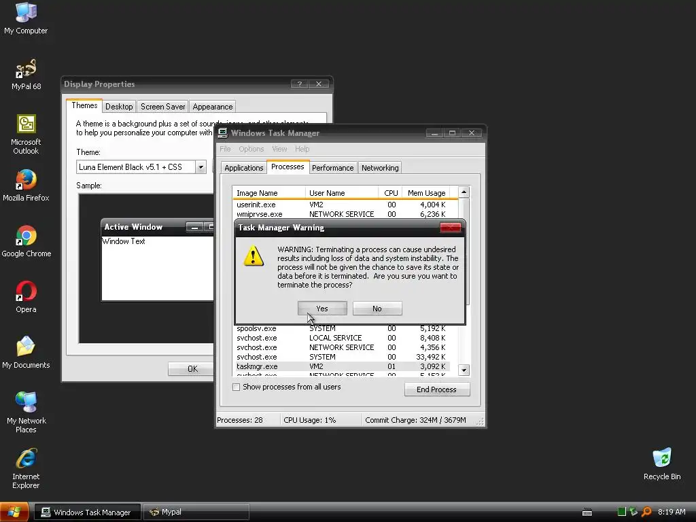Image resolution: width=696 pixels, height=522 pixels.
Task: Open the Networking tab
Action: 380,168
